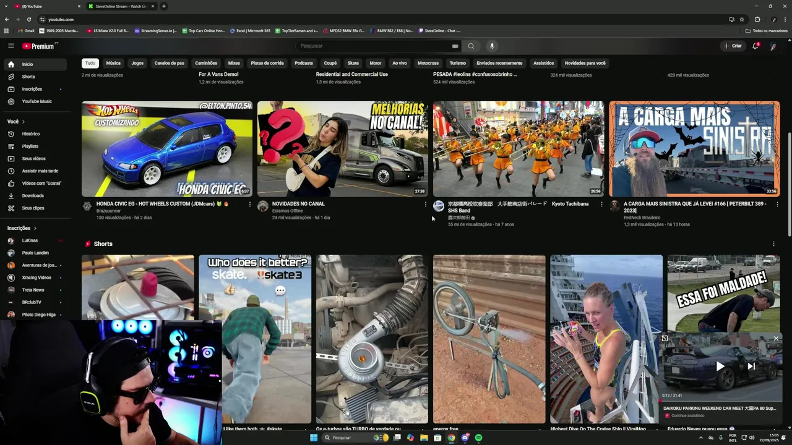Open Shorts in the sidebar
Image resolution: width=792 pixels, height=445 pixels.
click(x=35, y=77)
